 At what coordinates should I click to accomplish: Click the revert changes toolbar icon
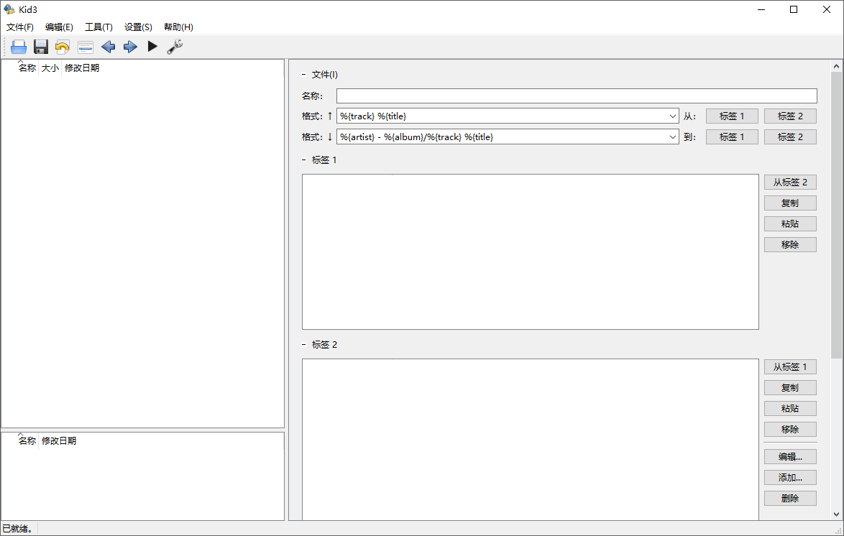pos(63,47)
